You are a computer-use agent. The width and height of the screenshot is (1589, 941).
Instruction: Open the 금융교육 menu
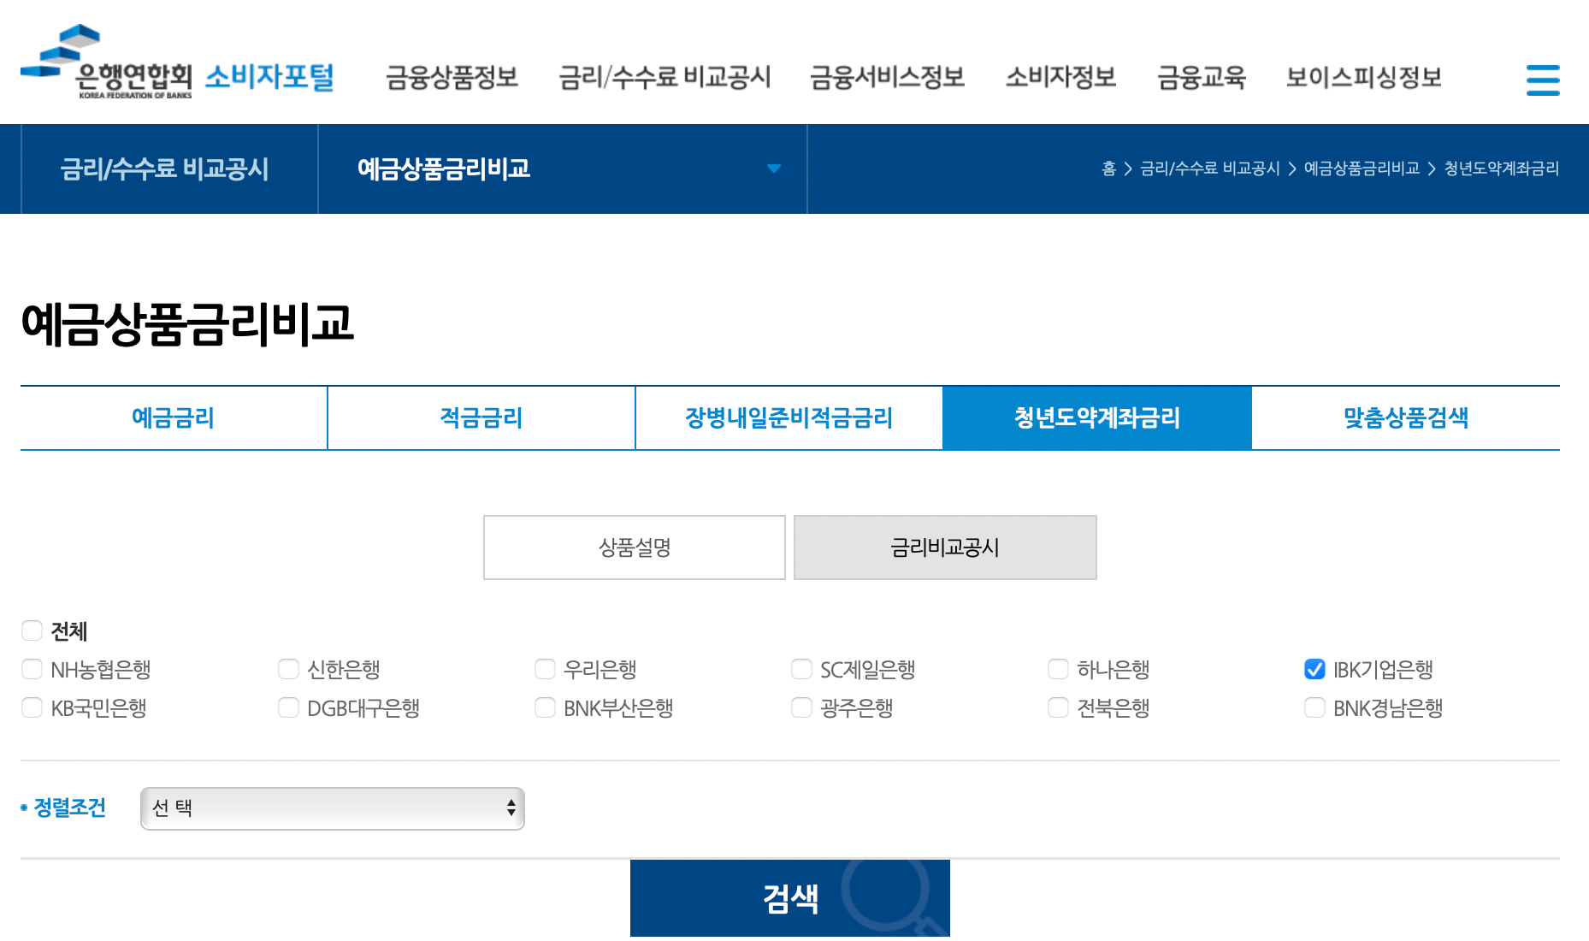(x=1202, y=77)
